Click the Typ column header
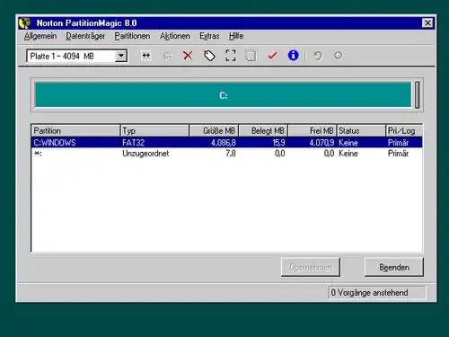This screenshot has width=449, height=337. [154, 131]
